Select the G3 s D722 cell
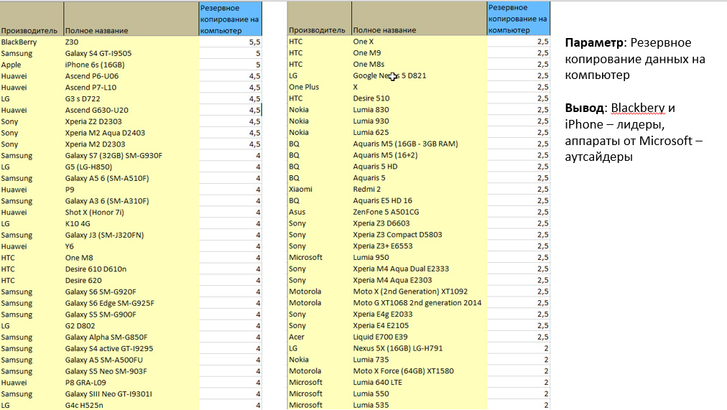Viewport: 727px width, 410px height. [x=131, y=98]
